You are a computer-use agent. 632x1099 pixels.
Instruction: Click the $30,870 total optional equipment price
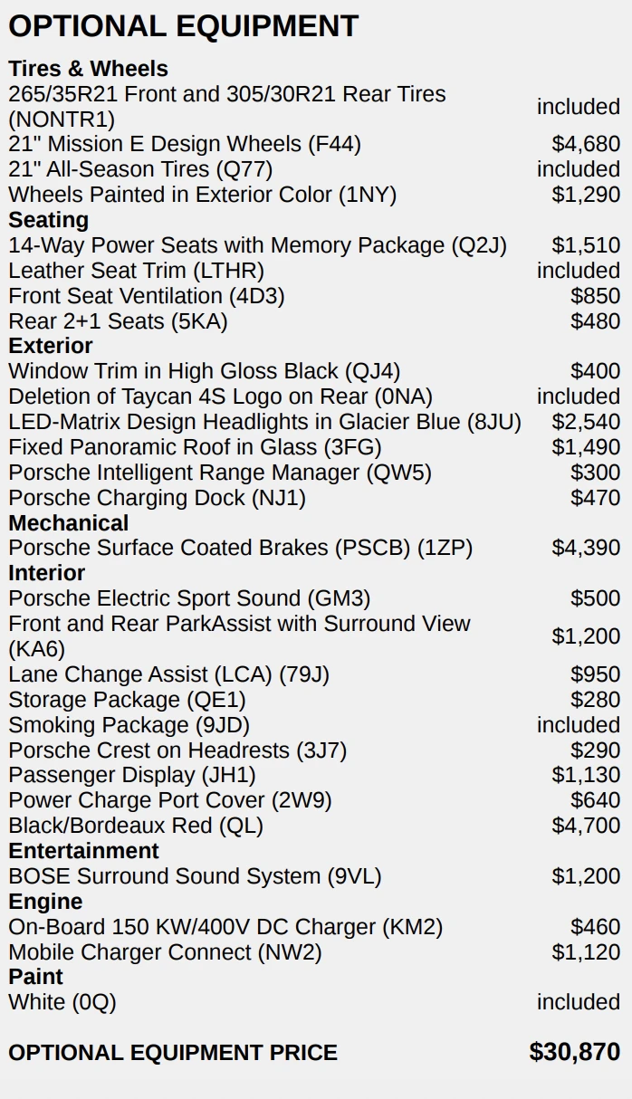point(574,1052)
